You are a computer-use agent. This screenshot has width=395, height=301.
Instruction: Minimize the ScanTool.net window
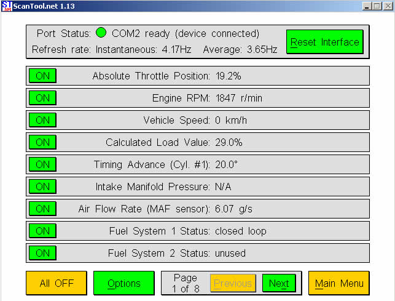[366, 6]
